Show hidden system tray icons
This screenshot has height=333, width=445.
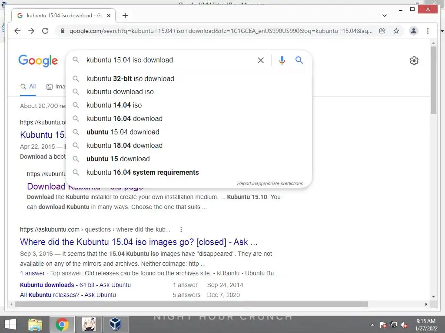372,325
